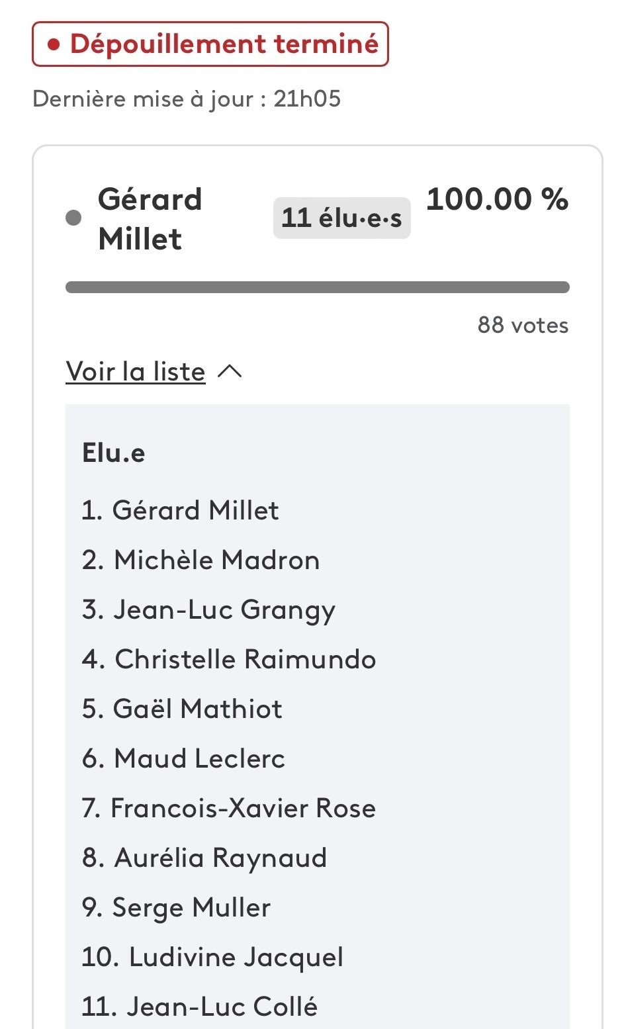Click the "Dernière mise à jour" timestamp
Viewport: 624px width, 1029px height.
[187, 99]
